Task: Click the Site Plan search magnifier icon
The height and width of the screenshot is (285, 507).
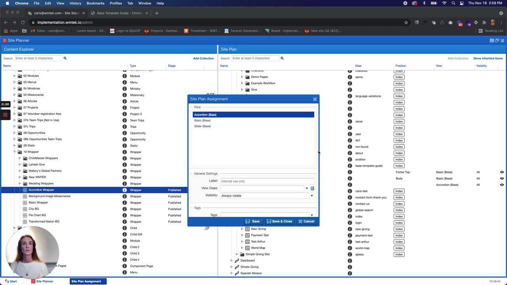Action: point(282,58)
